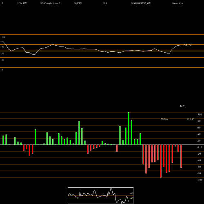
Task: Click the -60 label on MR scale
Action: click(x=199, y=167)
